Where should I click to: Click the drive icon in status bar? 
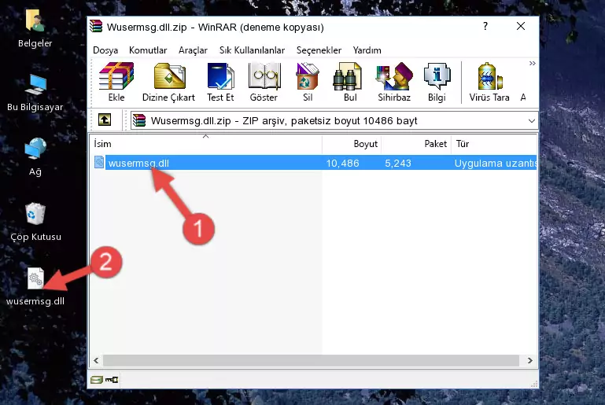point(97,380)
